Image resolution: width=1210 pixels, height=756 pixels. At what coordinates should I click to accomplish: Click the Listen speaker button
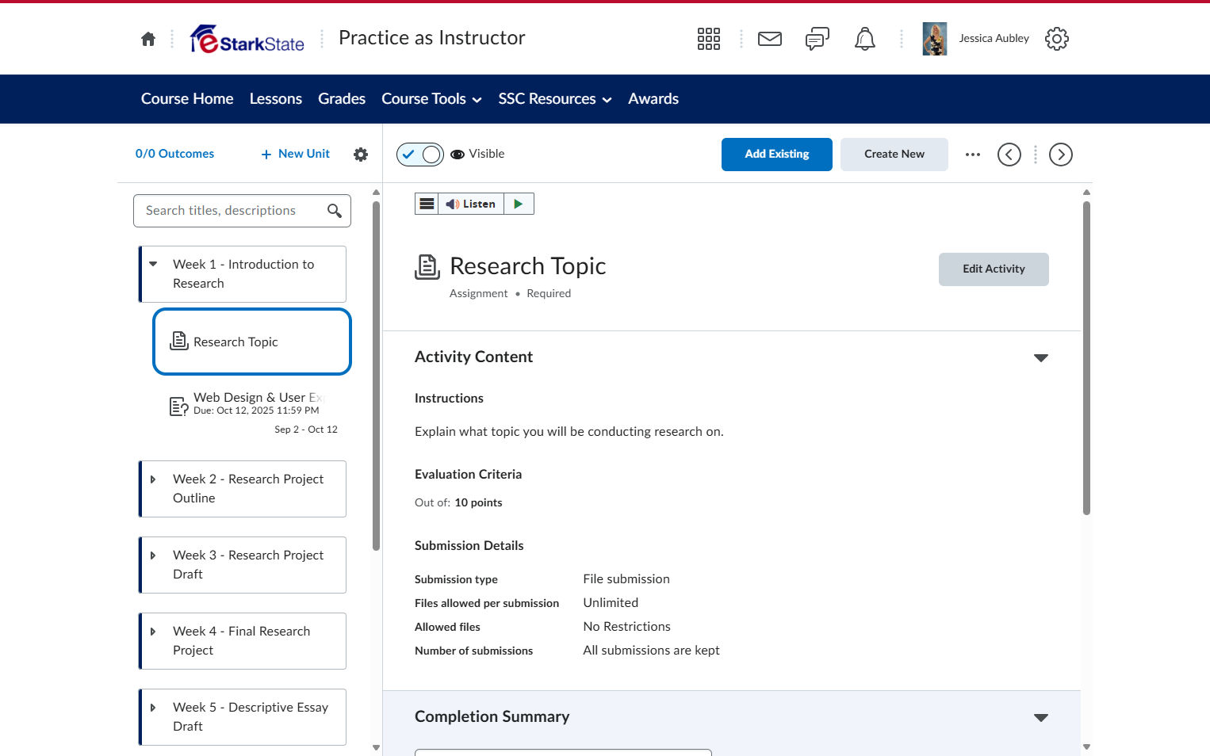pos(471,204)
